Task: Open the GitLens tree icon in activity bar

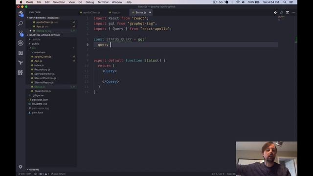Action: pos(21,63)
